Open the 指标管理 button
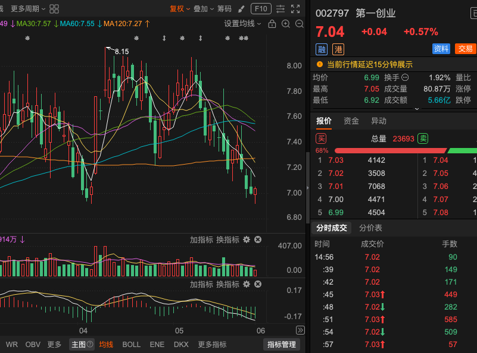 [282, 345]
